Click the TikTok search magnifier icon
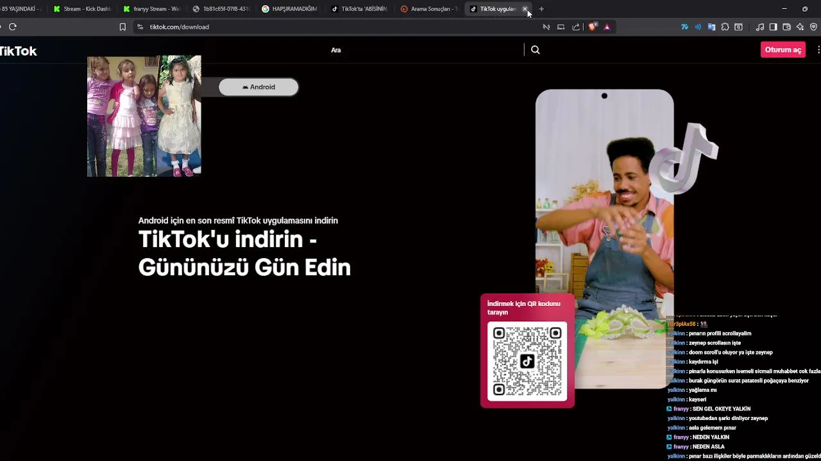The width and height of the screenshot is (821, 461). pyautogui.click(x=536, y=50)
